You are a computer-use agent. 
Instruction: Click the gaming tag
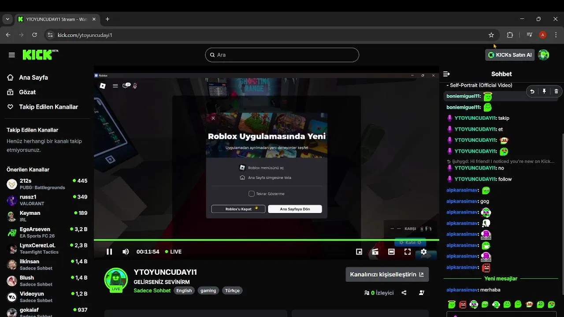coord(208,291)
